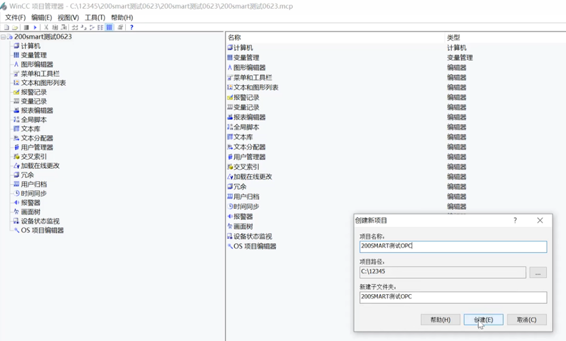Select the Details view toolbar icon
The width and height of the screenshot is (566, 341).
tap(109, 27)
